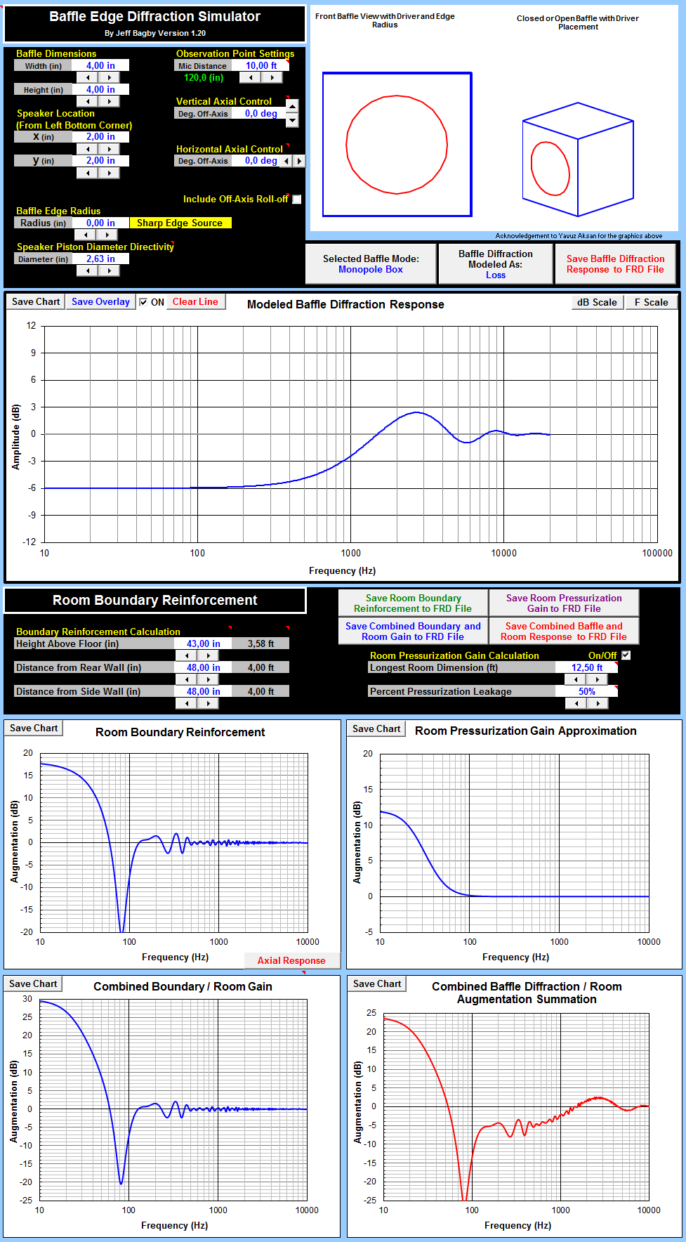Toggle Room Pressurization Gain On/Off checkbox
686x1242 pixels.
626,655
